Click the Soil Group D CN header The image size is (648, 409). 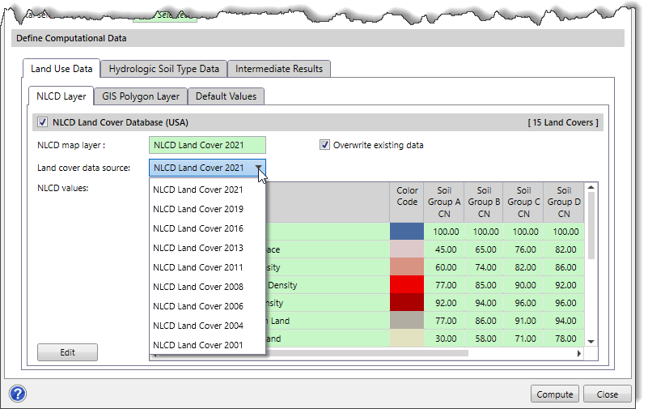[x=564, y=202]
